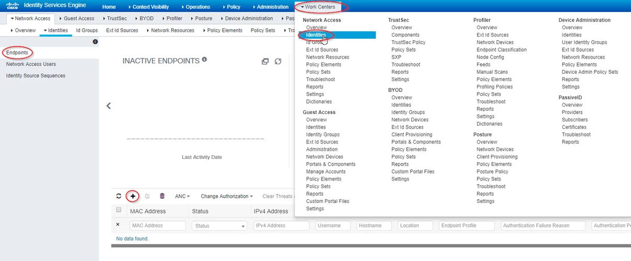Image resolution: width=631 pixels, height=261 pixels.
Task: Expand the Policy top menu
Action: pos(231,7)
